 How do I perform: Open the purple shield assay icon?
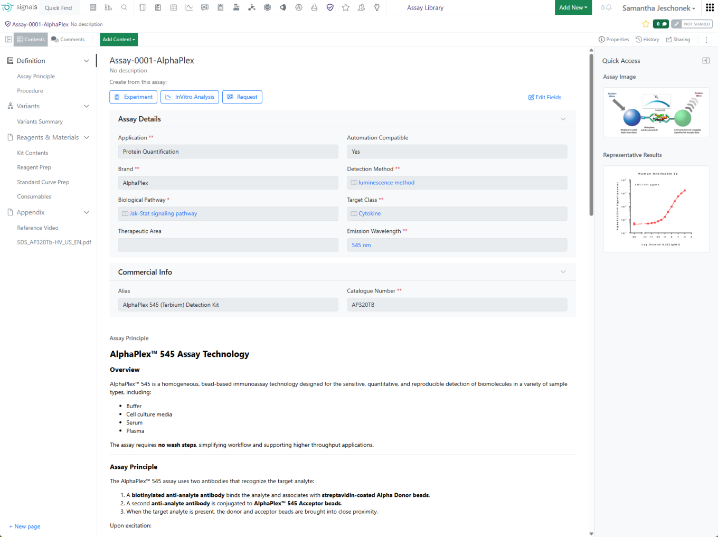(330, 7)
